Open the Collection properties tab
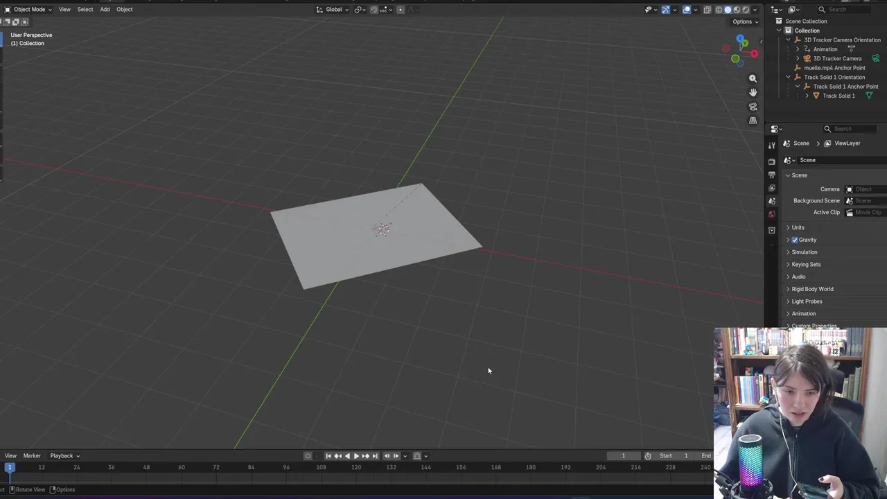The height and width of the screenshot is (499, 887). (772, 230)
